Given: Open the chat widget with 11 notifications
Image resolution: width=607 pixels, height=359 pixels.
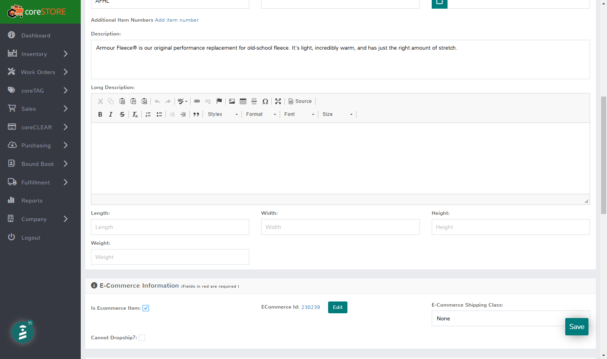Looking at the screenshot, I should click(x=23, y=332).
